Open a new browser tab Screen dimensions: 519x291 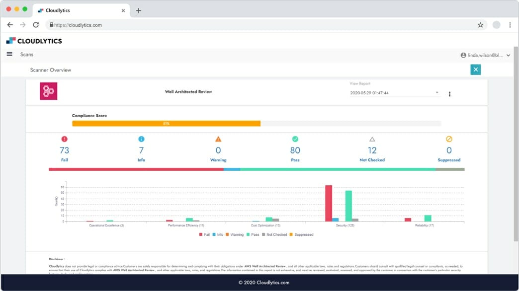138,10
